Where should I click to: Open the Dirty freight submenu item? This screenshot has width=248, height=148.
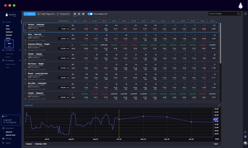10,47
